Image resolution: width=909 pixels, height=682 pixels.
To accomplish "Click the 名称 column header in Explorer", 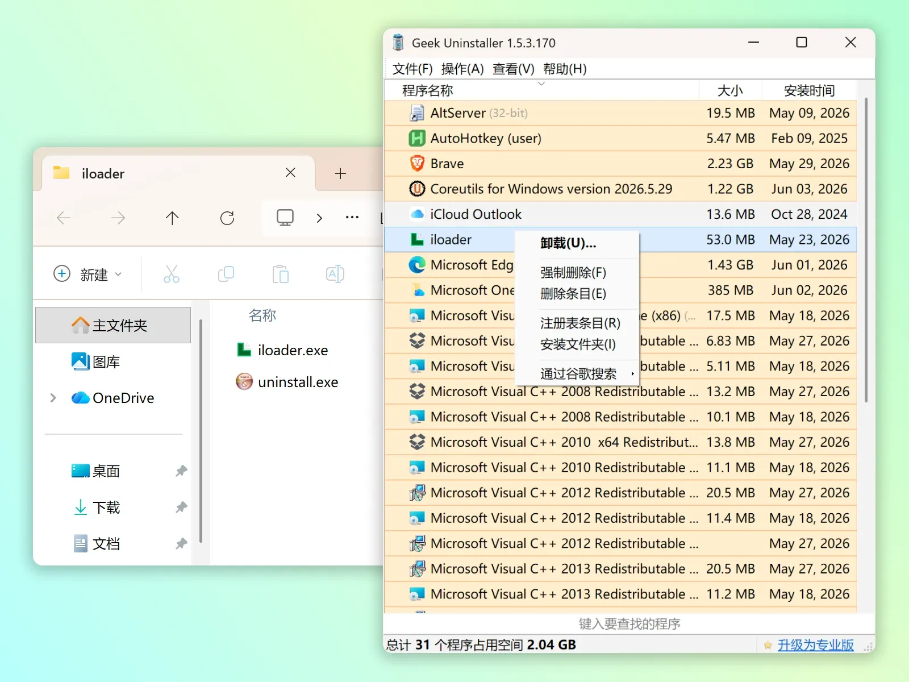I will pos(262,315).
